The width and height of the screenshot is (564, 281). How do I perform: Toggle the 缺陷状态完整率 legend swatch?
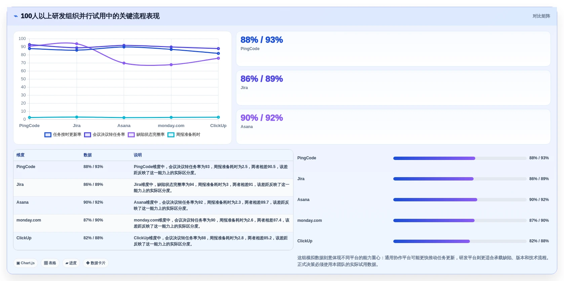point(131,135)
